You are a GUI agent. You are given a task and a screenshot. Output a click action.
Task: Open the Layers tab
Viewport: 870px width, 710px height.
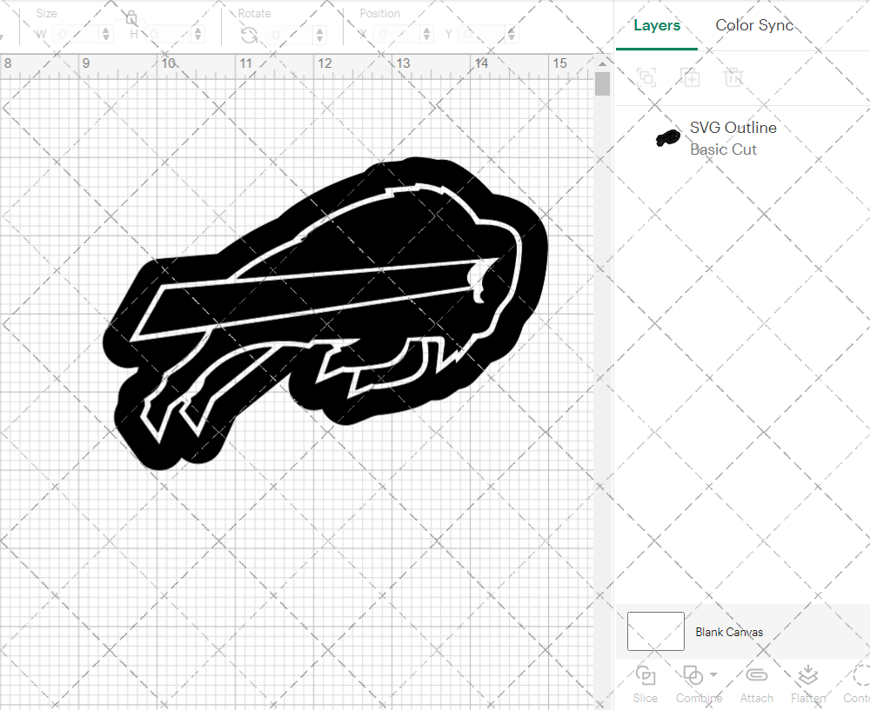pos(657,25)
